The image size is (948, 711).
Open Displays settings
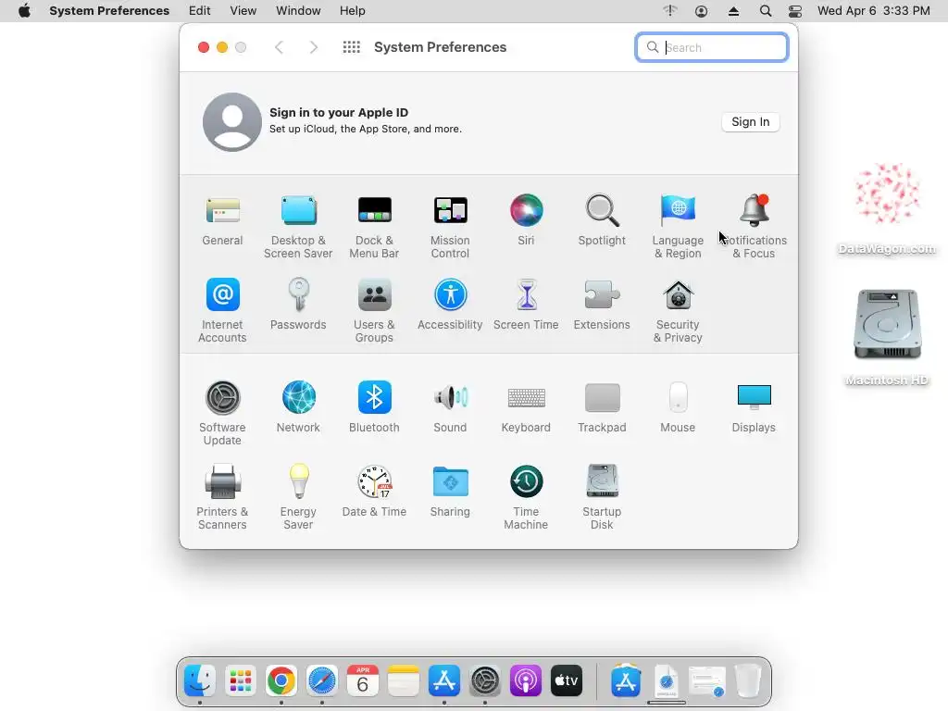pyautogui.click(x=754, y=407)
